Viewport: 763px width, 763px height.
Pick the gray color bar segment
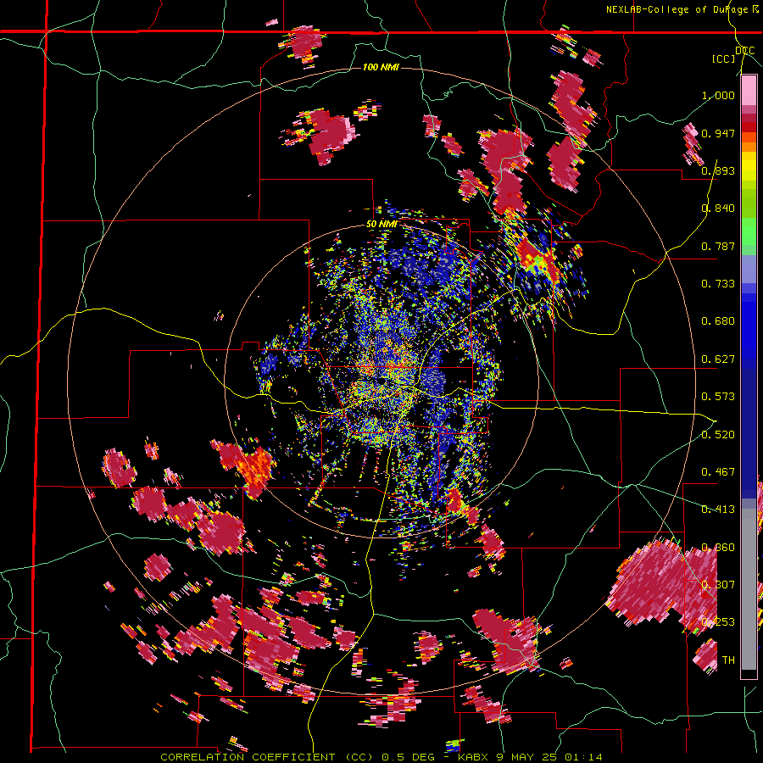[x=749, y=589]
